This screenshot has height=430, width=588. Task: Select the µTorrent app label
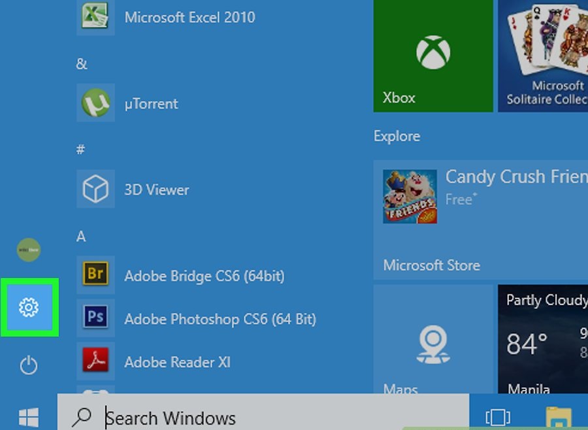click(x=151, y=104)
